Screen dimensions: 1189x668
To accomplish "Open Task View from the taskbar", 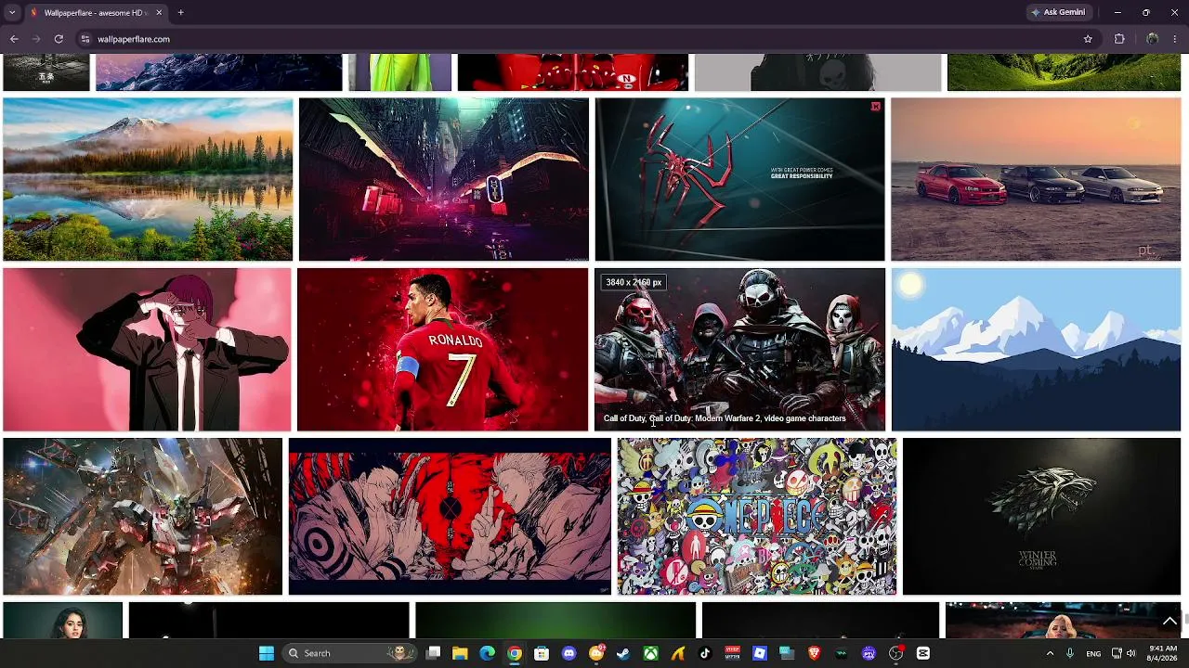I will [433, 653].
